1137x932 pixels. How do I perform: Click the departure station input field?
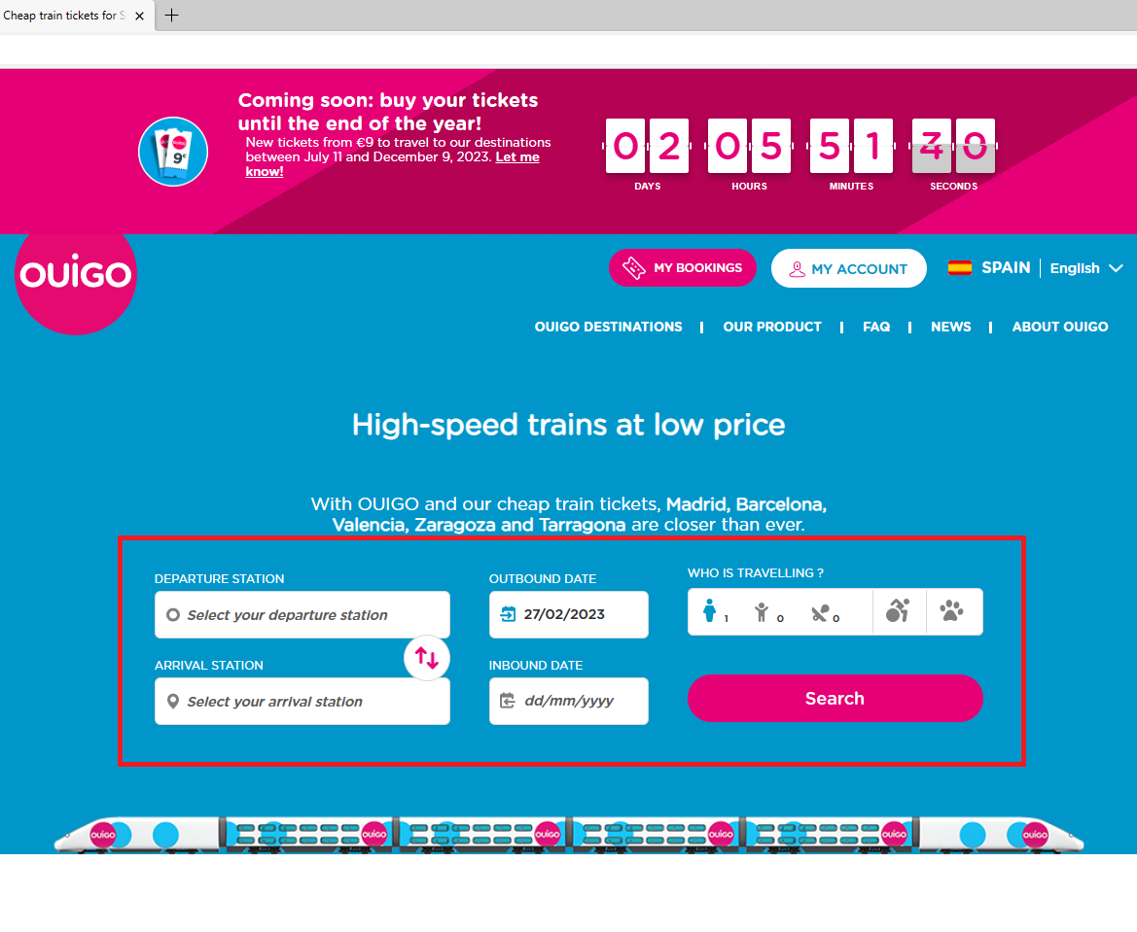point(302,614)
